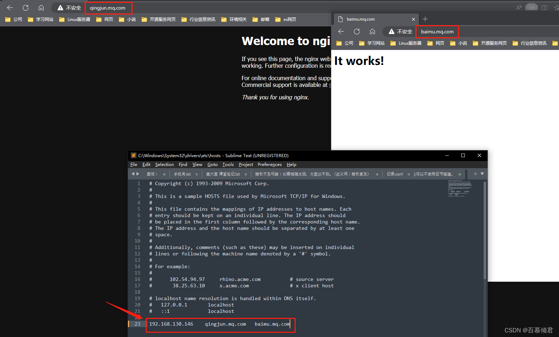Viewport: 559px width, 337px height.
Task: Reload the baimu.mq.com page
Action: coord(357,32)
